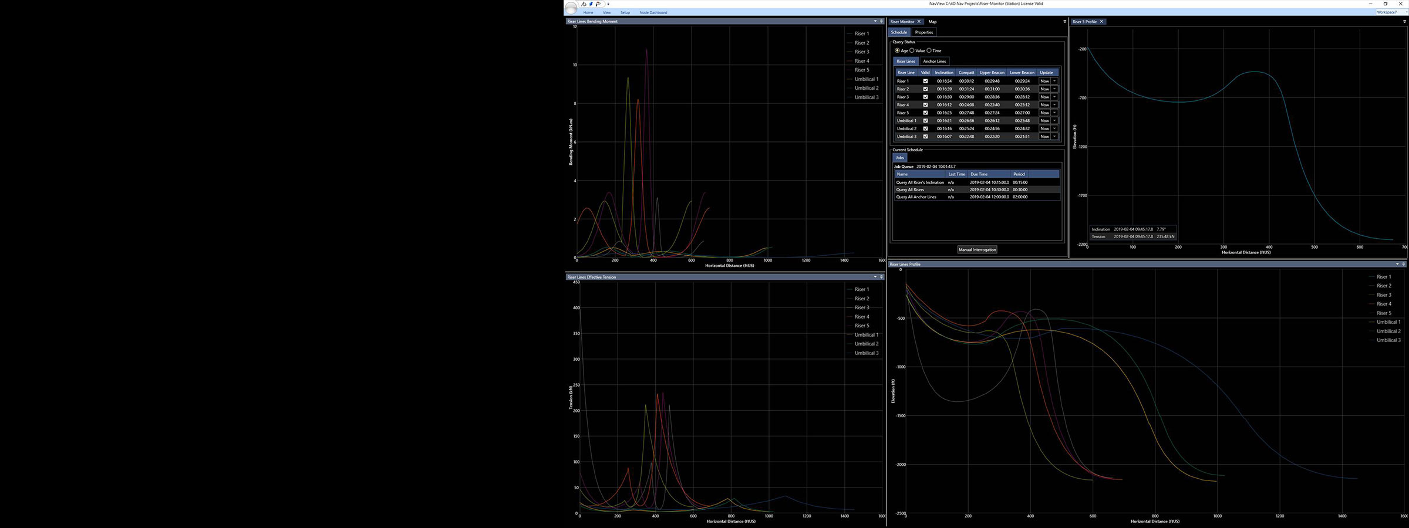Switch to the Map tab
This screenshot has width=1409, height=528.
tap(932, 22)
